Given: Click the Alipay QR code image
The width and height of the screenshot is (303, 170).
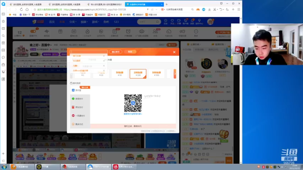Looking at the screenshot, I should point(133,103).
